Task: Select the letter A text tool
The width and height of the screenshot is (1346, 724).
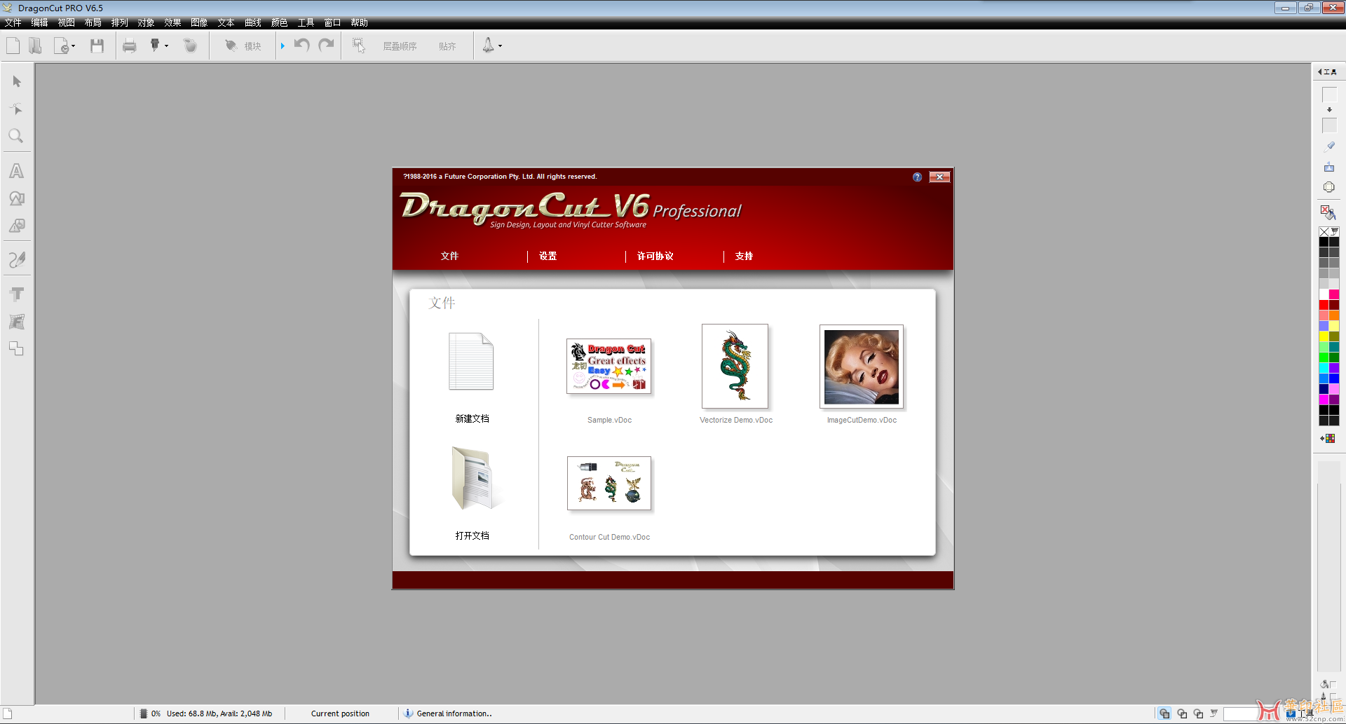Action: tap(17, 171)
